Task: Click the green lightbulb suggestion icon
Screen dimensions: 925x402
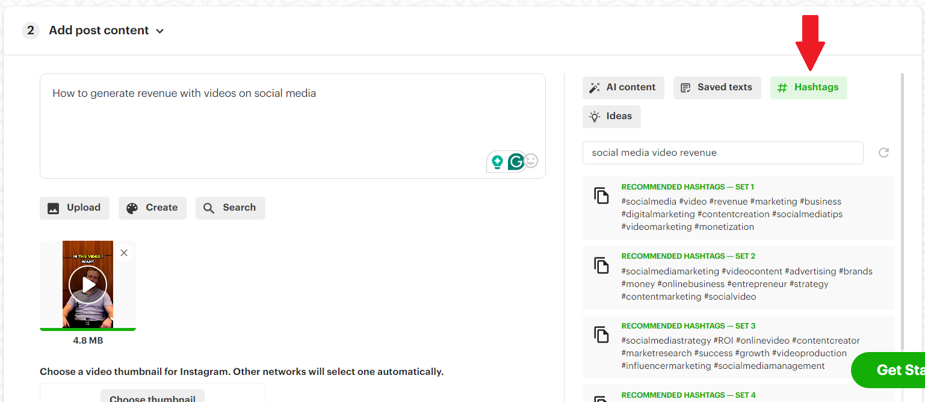Action: pos(497,161)
